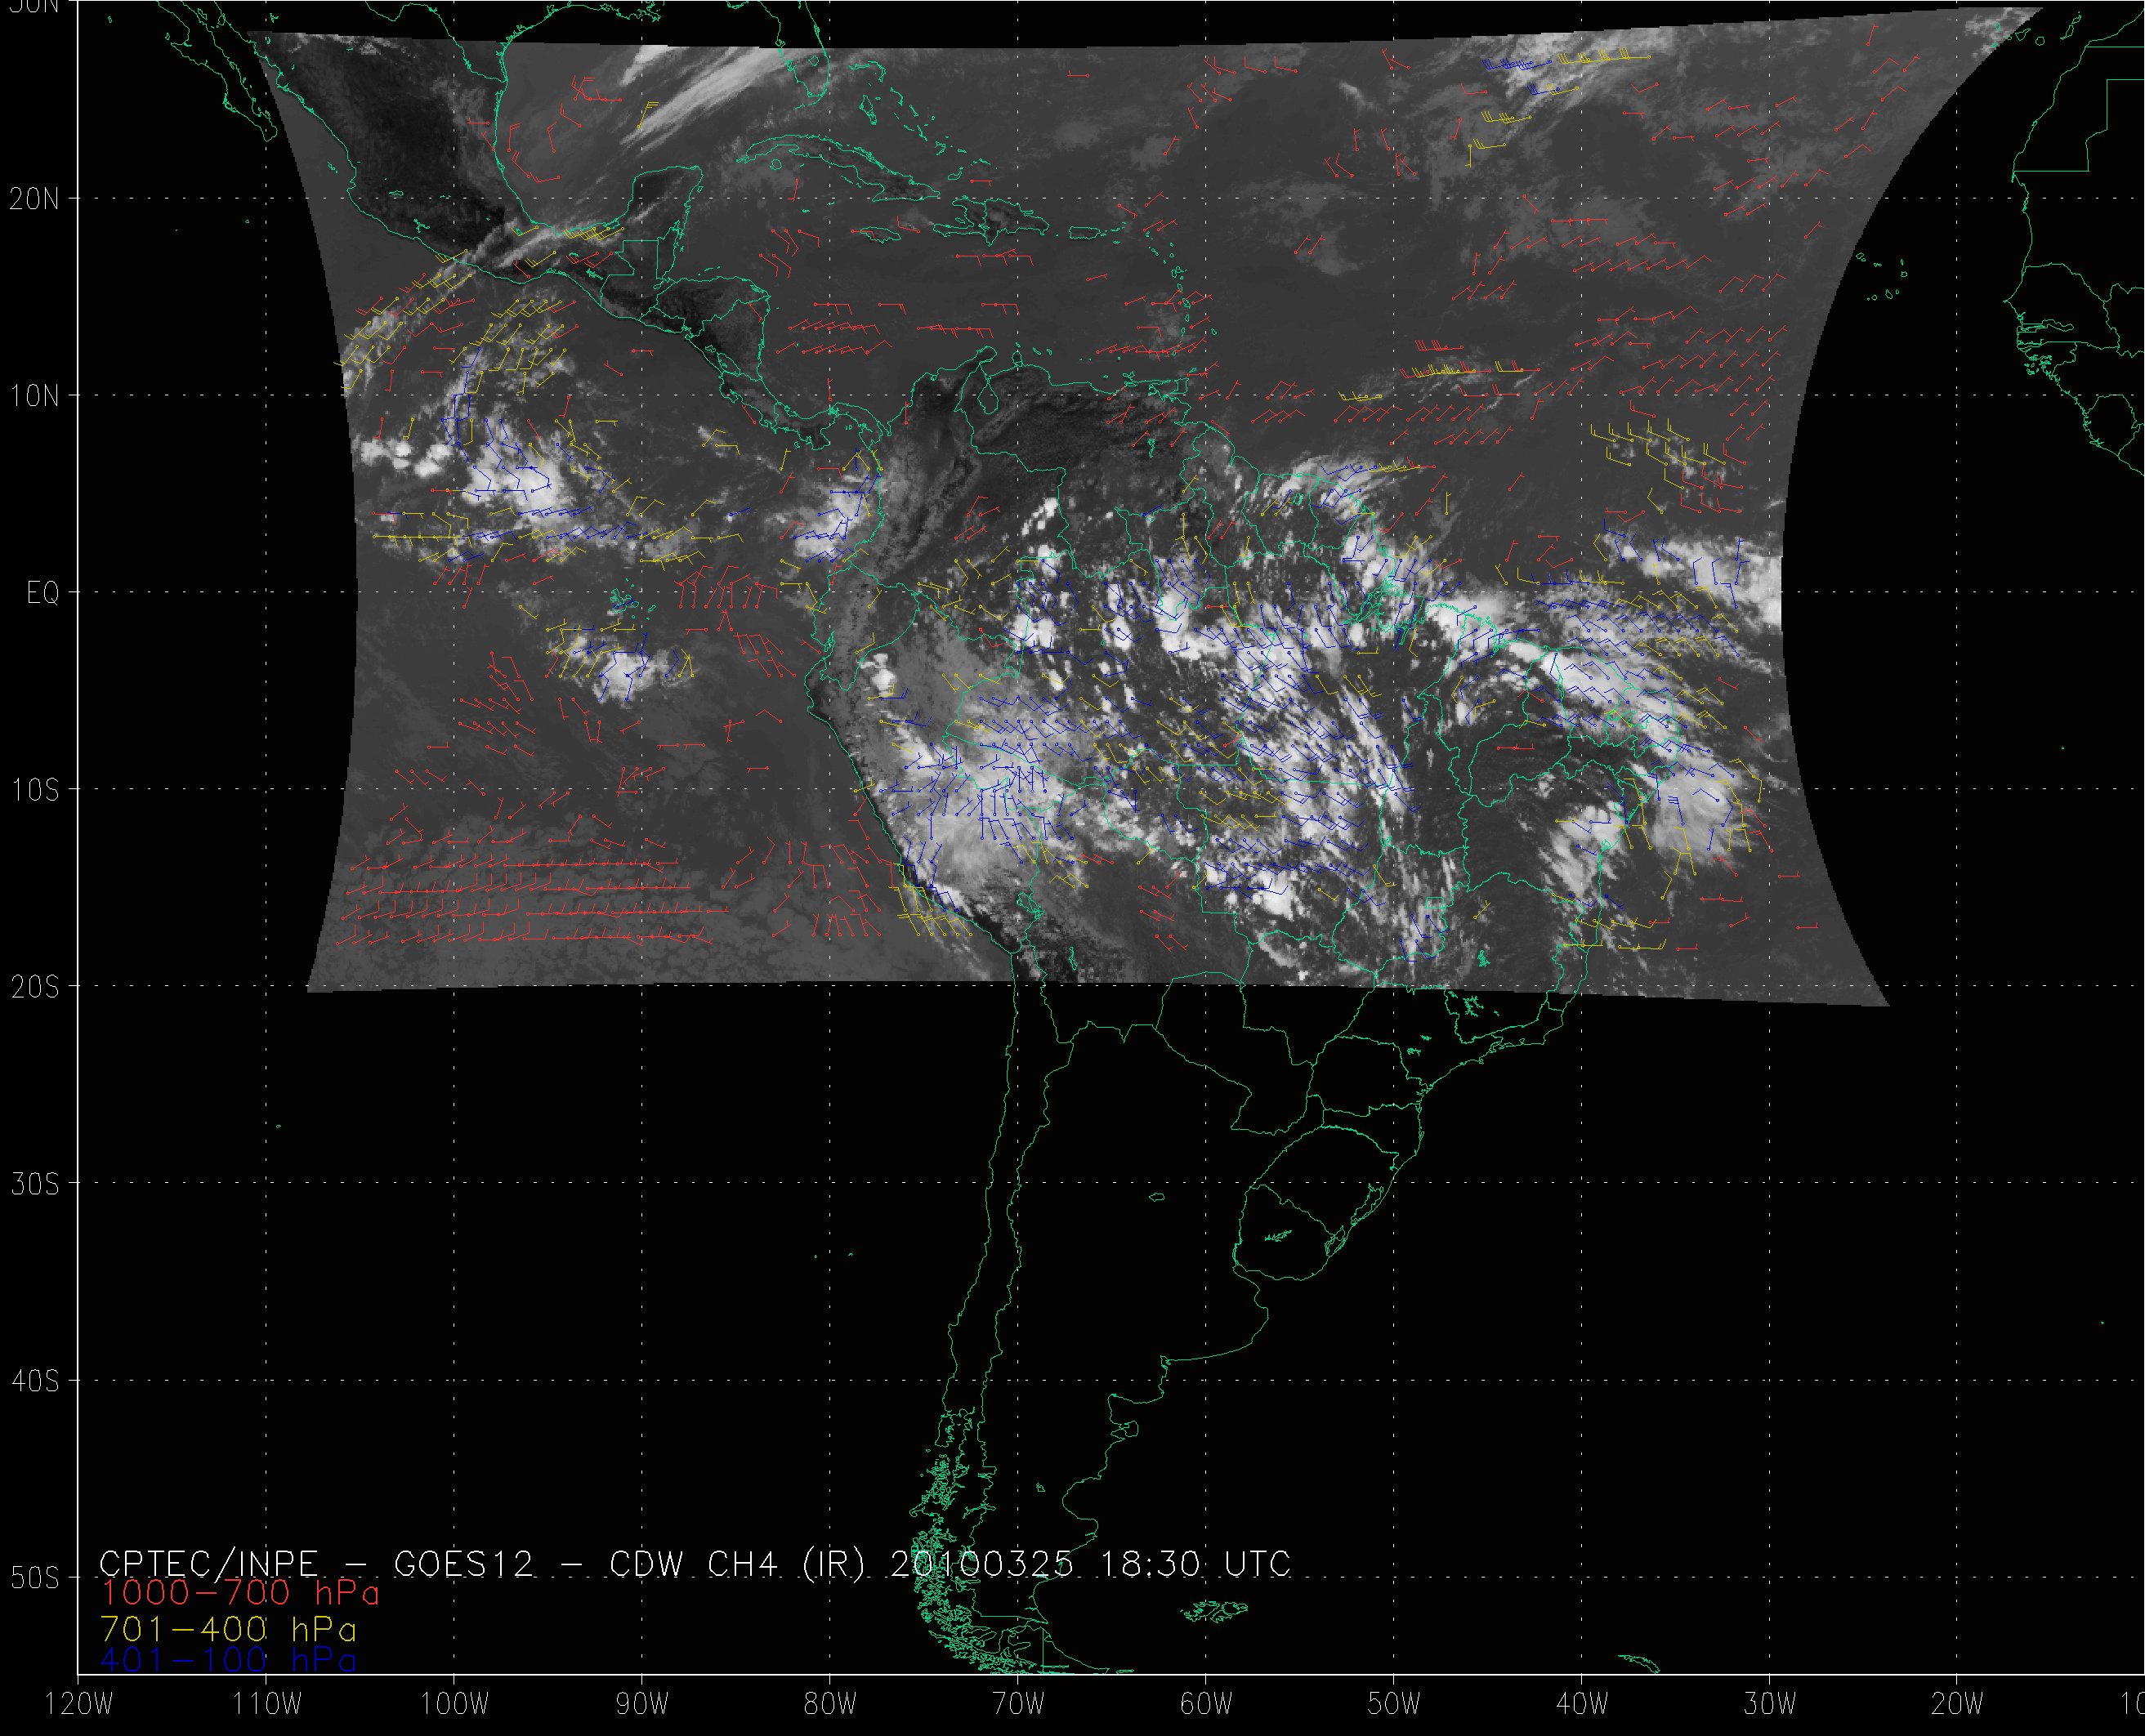Viewport: 2145px width, 1736px height.
Task: Click the 10N latitude axis label
Action: pyautogui.click(x=35, y=397)
